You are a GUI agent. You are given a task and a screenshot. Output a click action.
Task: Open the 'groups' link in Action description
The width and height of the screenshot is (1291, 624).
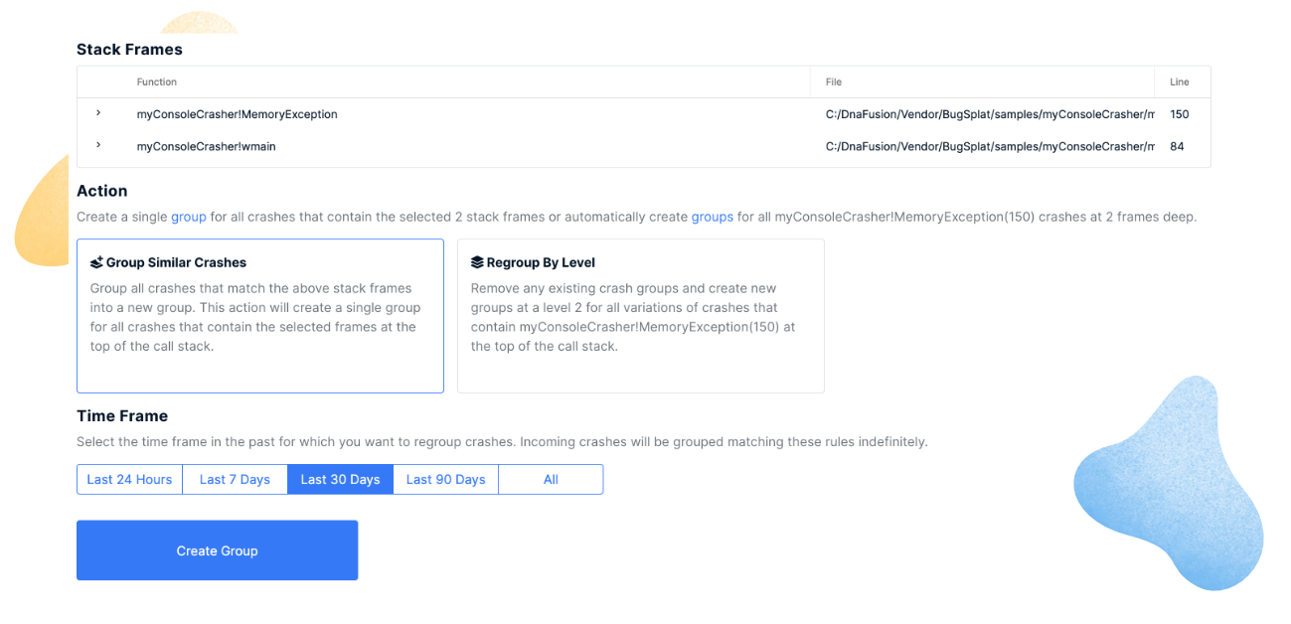pyautogui.click(x=713, y=217)
